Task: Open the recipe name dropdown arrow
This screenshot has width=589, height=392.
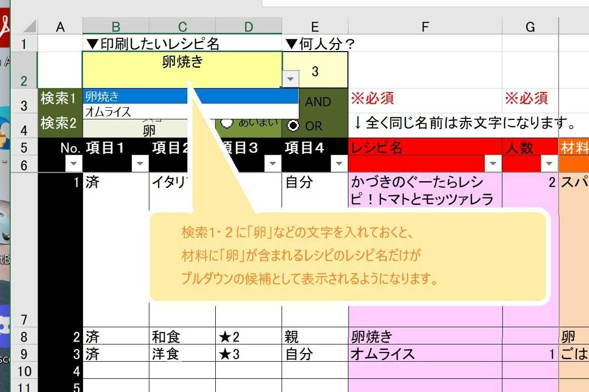Action: [x=290, y=79]
